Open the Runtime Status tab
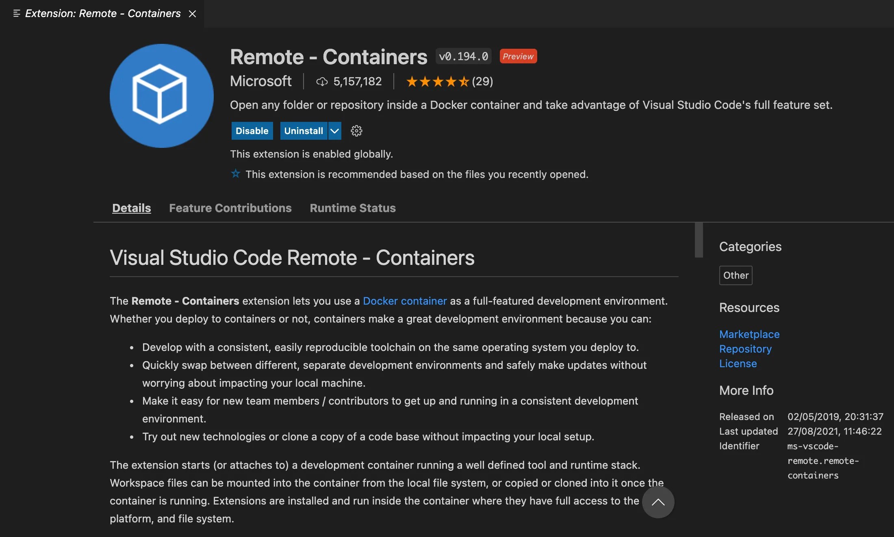The image size is (894, 537). tap(353, 208)
